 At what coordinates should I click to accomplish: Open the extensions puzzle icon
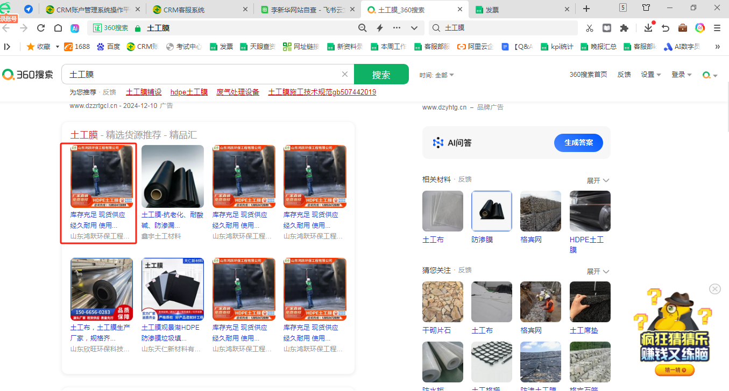[624, 28]
